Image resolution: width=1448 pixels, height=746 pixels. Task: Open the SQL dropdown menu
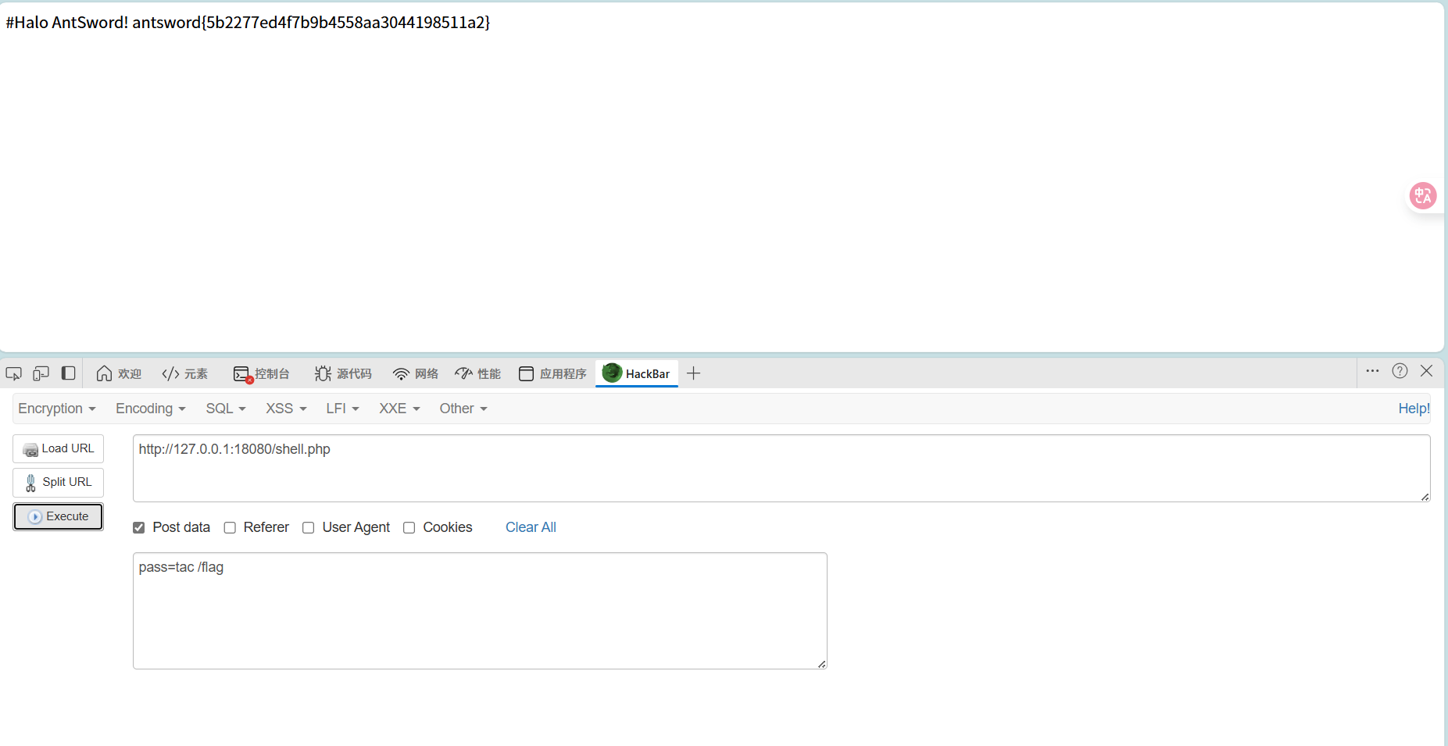225,409
